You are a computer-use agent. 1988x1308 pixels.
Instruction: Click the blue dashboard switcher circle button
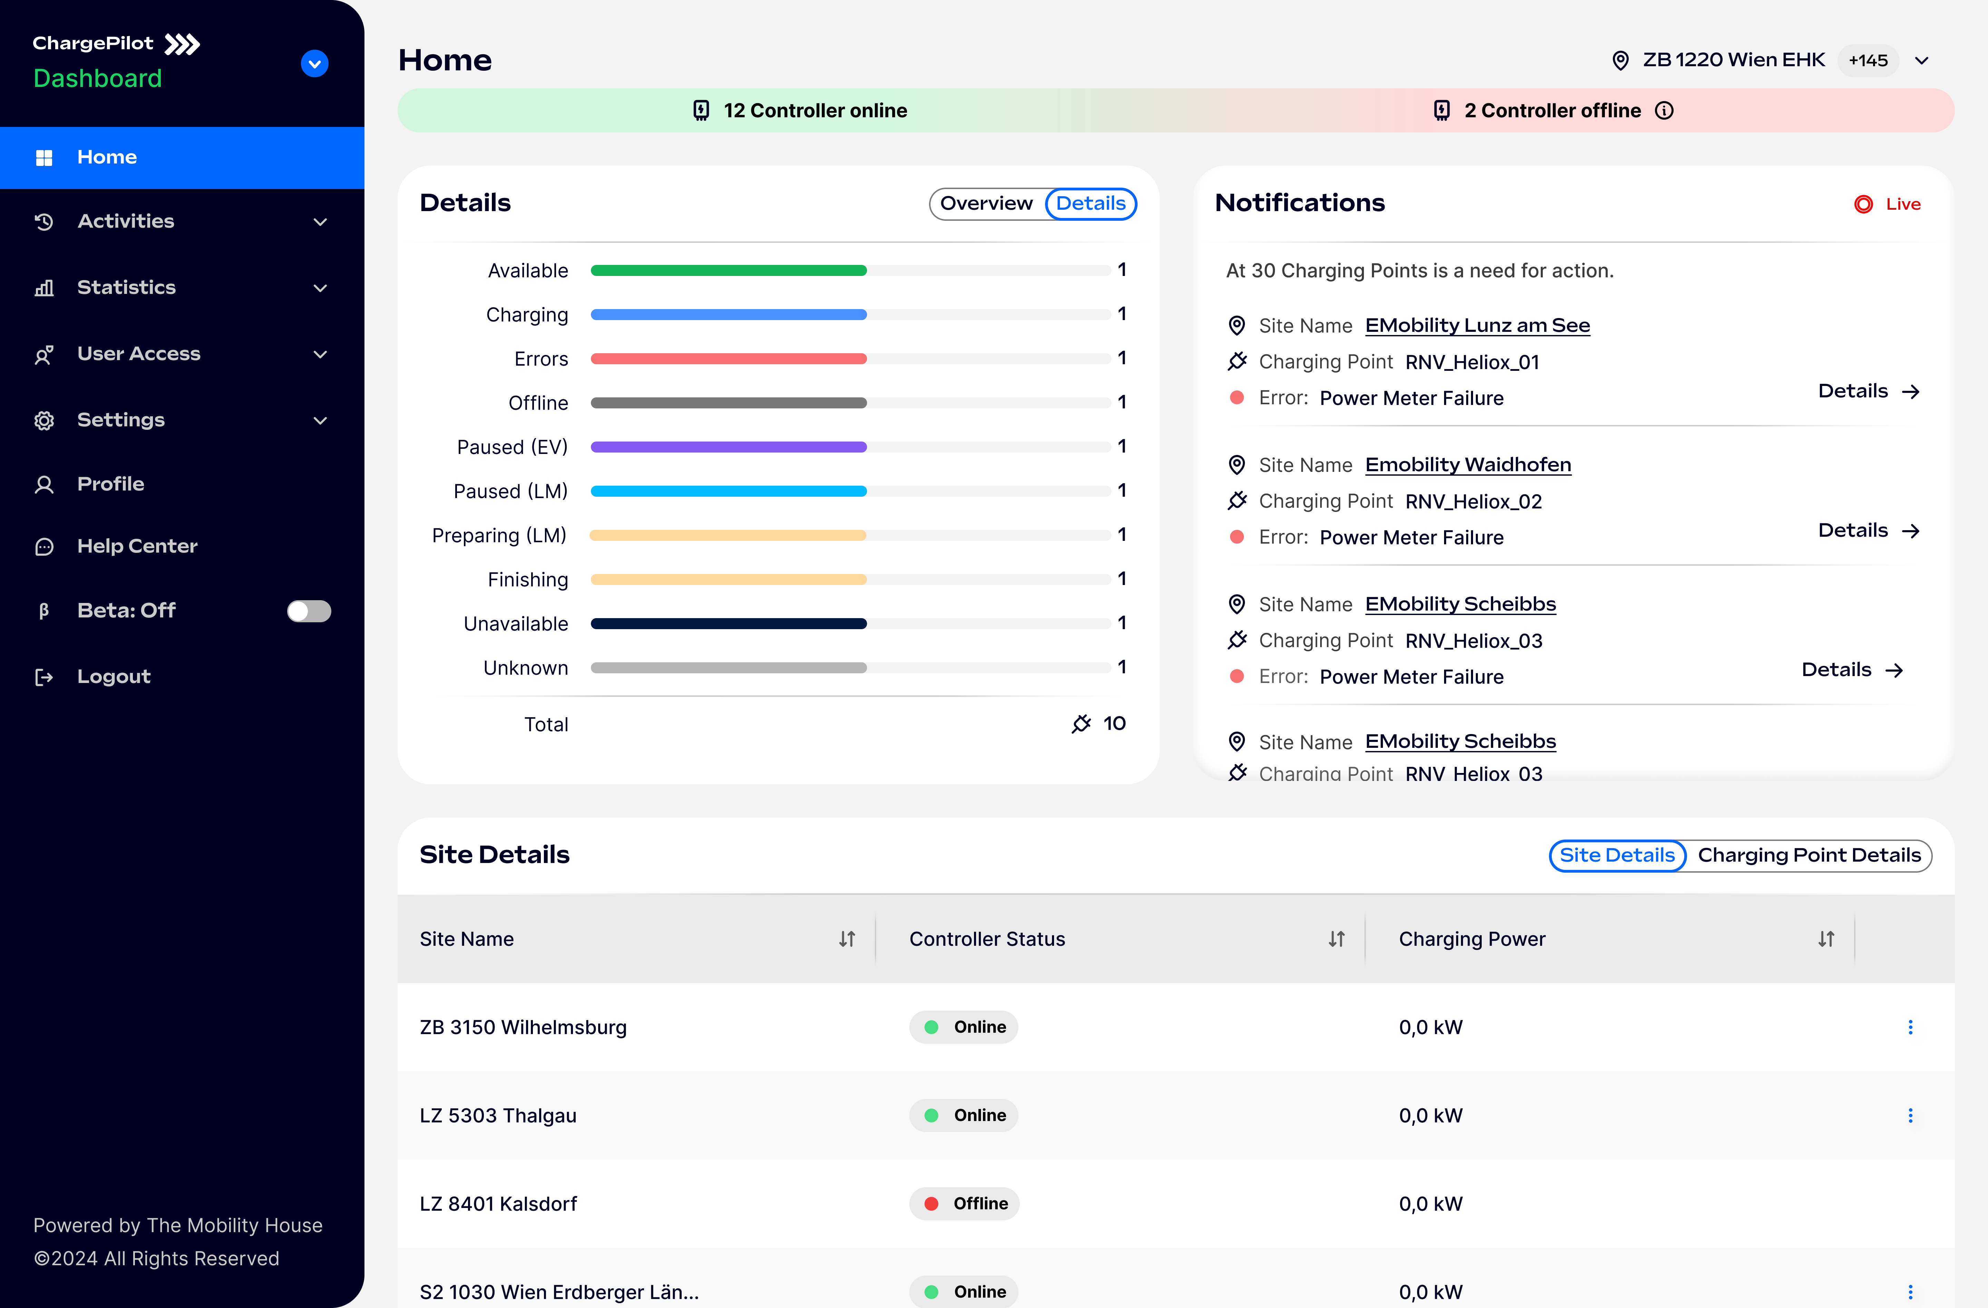pyautogui.click(x=314, y=63)
